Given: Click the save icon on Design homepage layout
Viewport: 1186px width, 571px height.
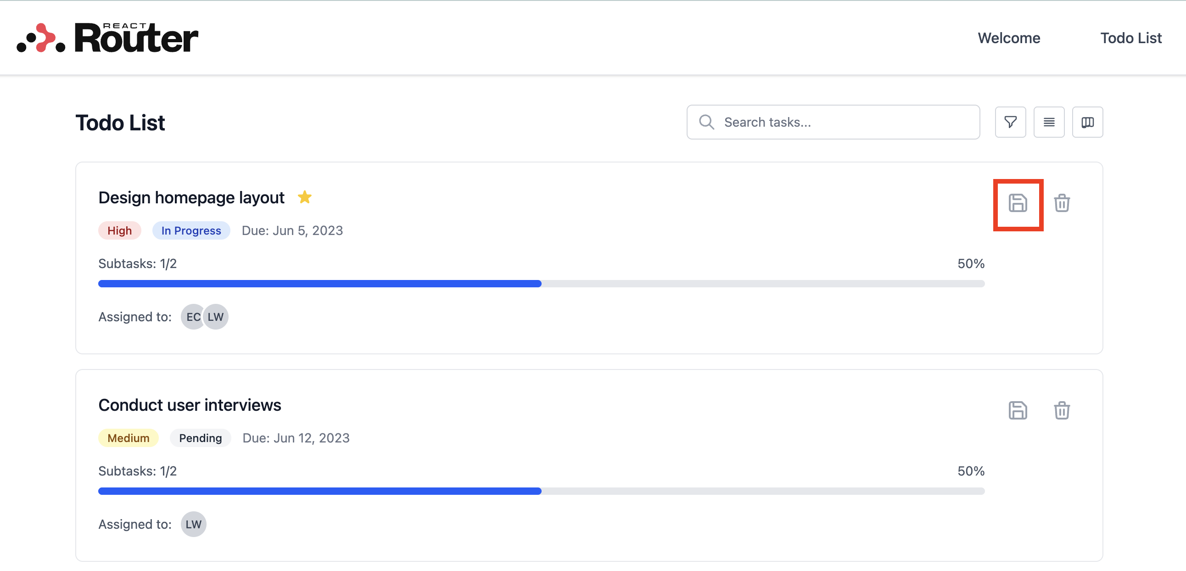Looking at the screenshot, I should (x=1018, y=203).
